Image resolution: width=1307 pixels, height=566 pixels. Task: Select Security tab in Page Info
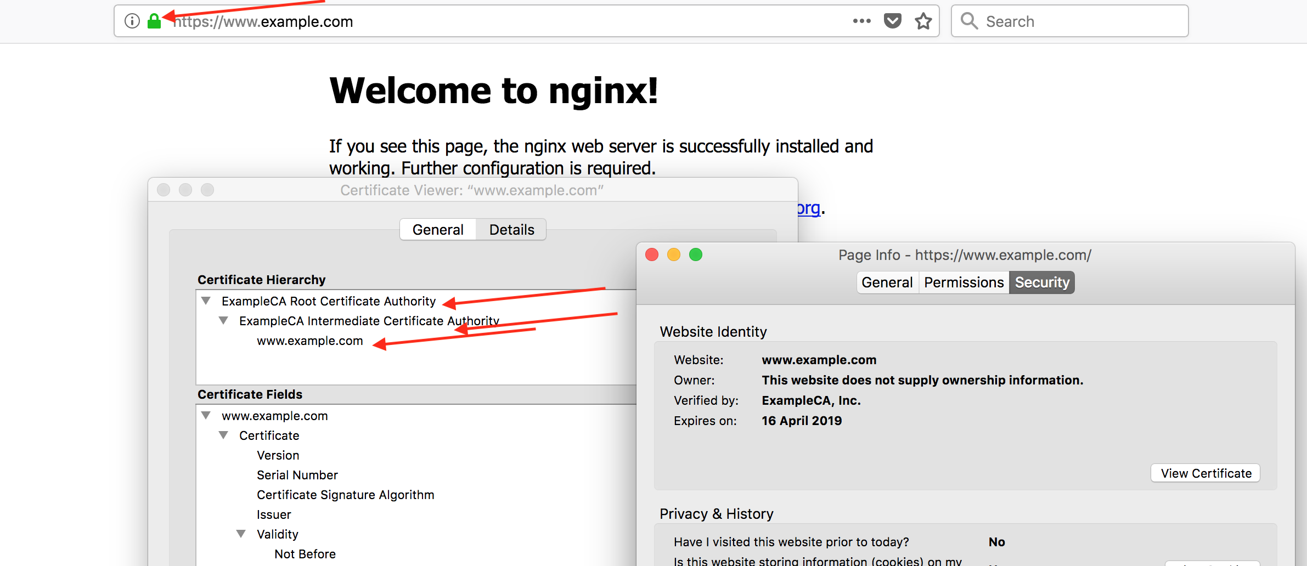click(1042, 282)
